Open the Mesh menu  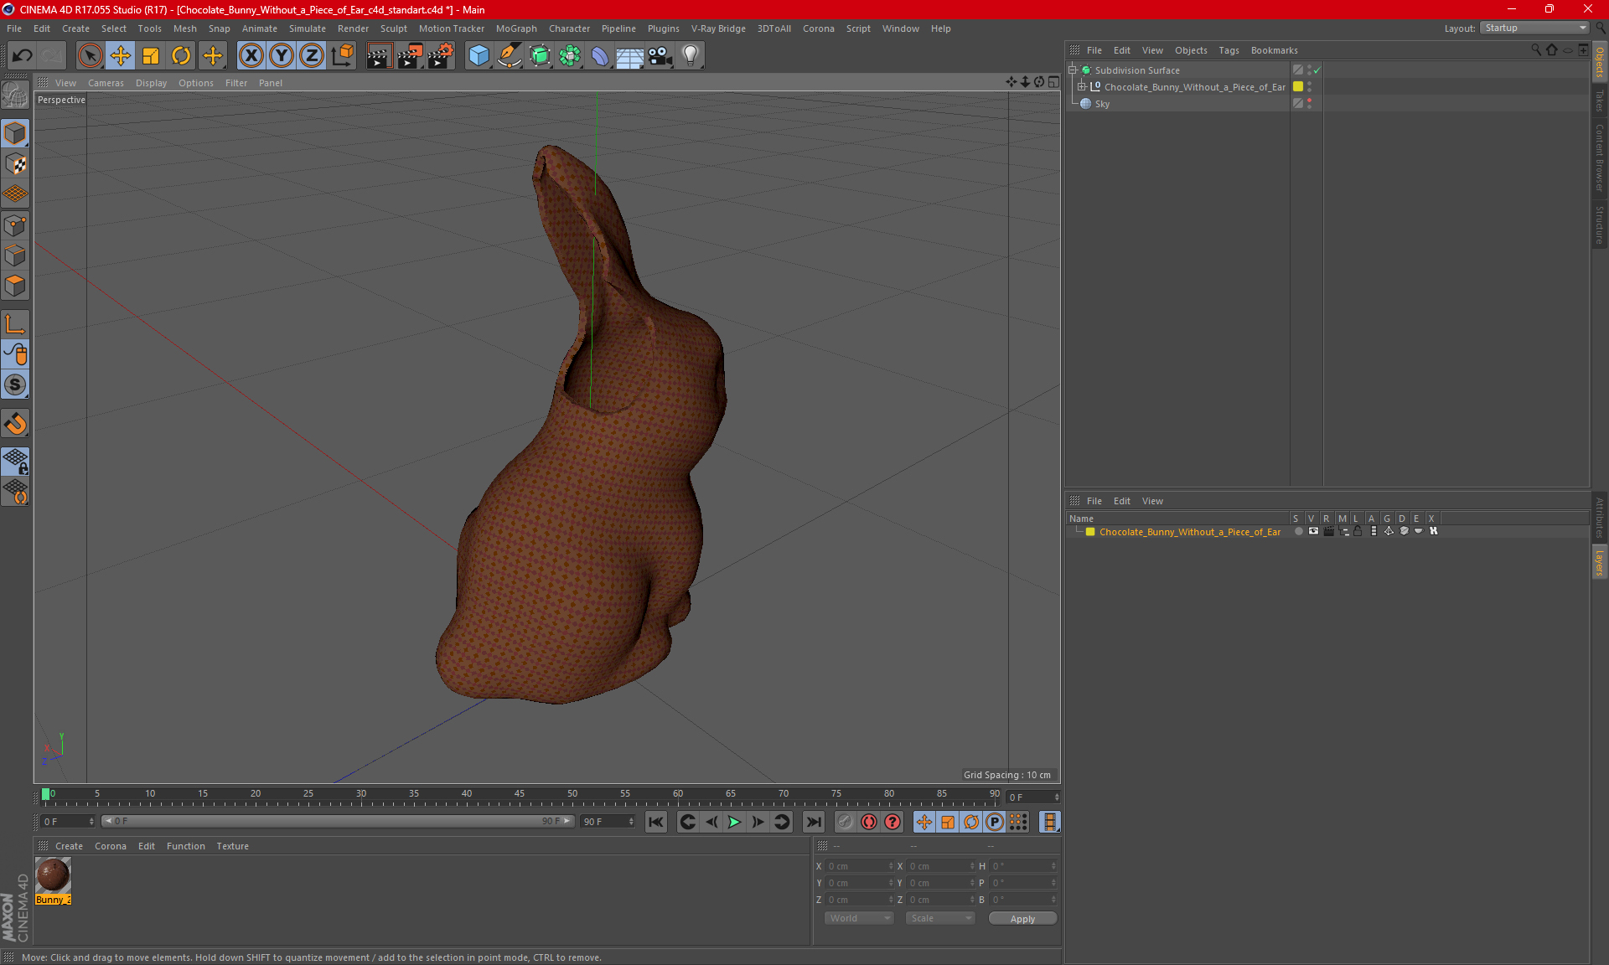[x=184, y=28]
